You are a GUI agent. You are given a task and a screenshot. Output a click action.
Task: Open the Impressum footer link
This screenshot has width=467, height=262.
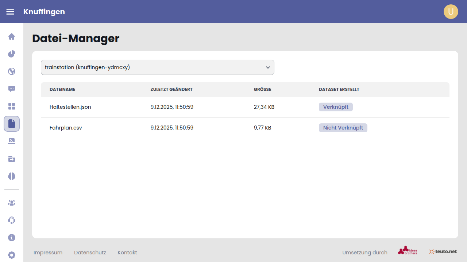48,253
